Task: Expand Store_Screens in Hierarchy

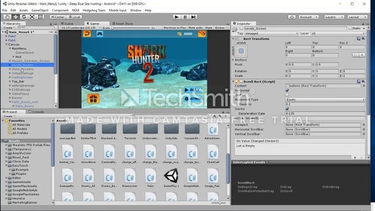Action: 10,69
